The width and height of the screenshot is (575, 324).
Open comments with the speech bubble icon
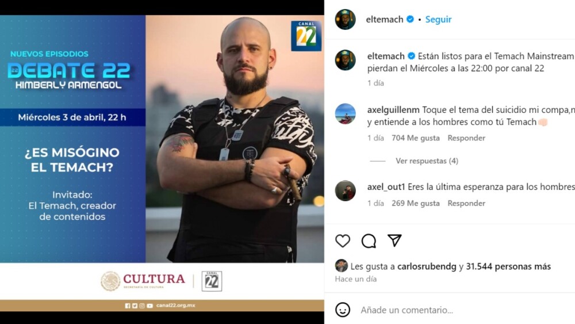[x=369, y=241]
